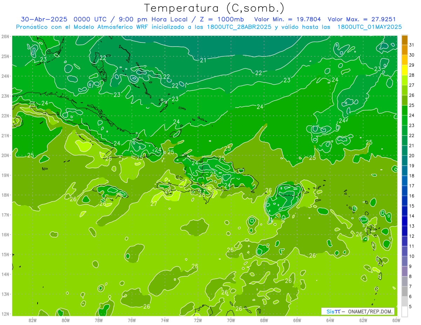Screen dimensions: 421x325
Task: Click the legend scale value 15
Action: pyautogui.click(x=412, y=206)
